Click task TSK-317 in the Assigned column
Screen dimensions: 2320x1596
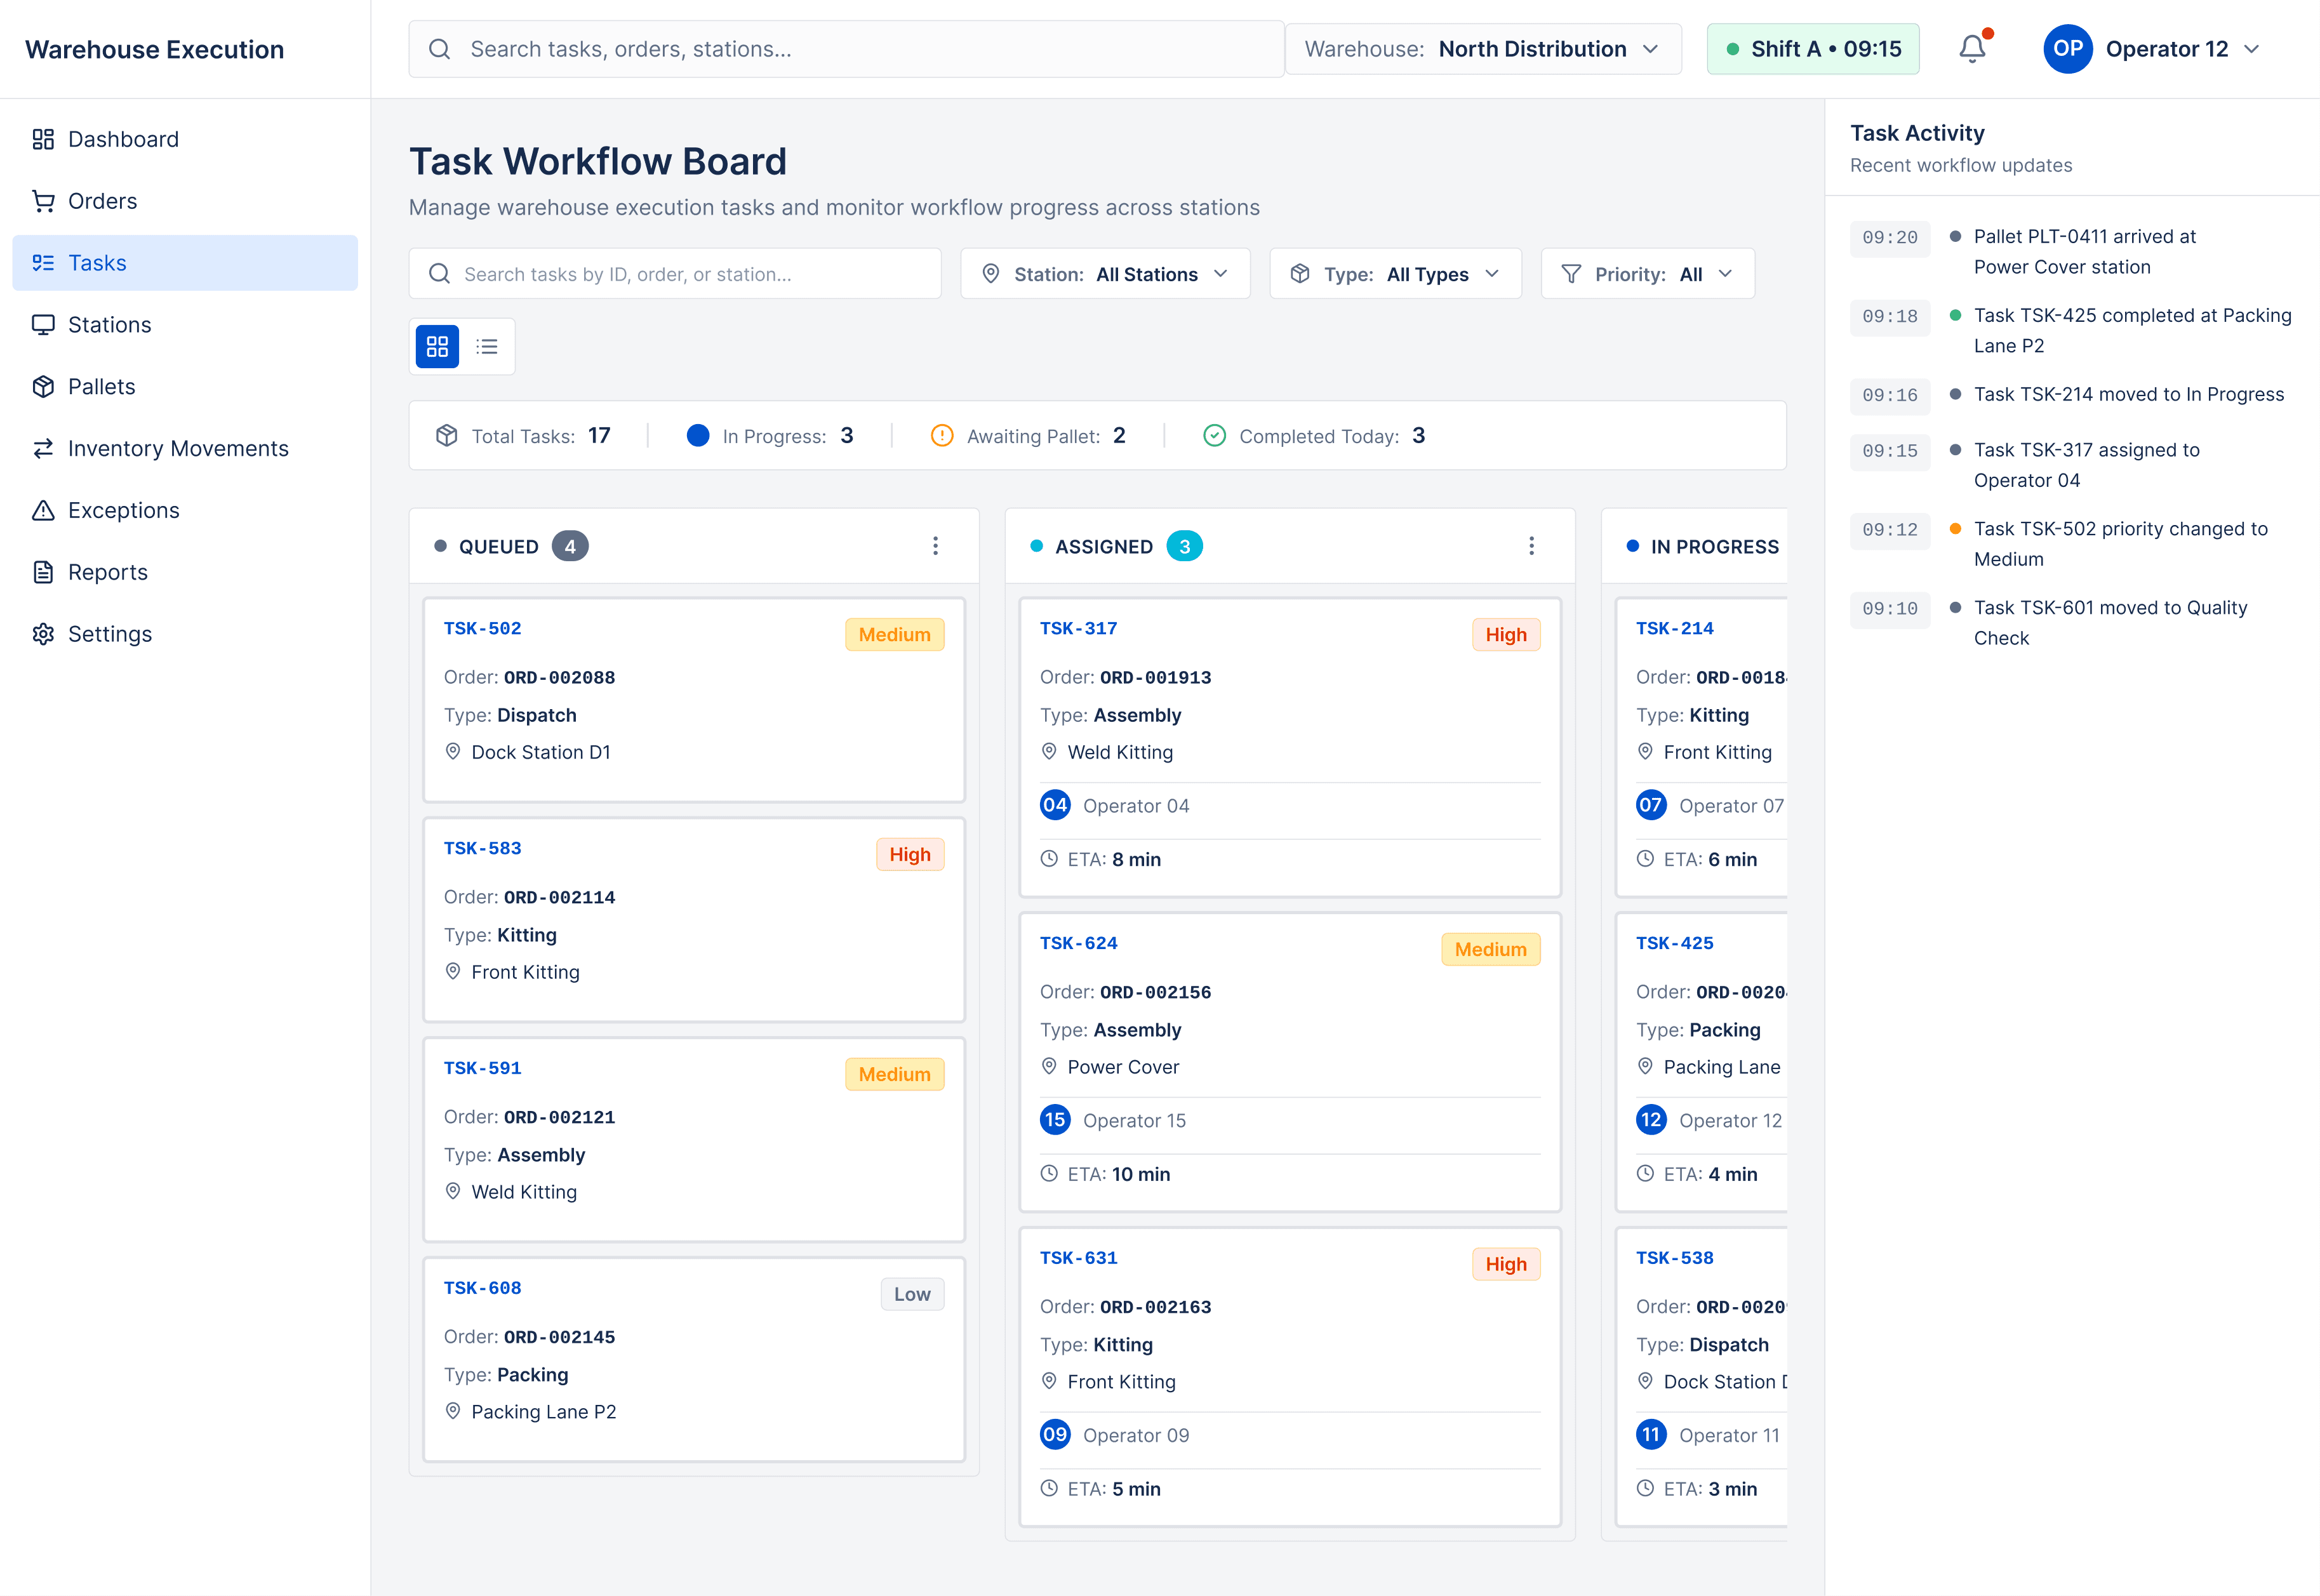[x=1079, y=628]
